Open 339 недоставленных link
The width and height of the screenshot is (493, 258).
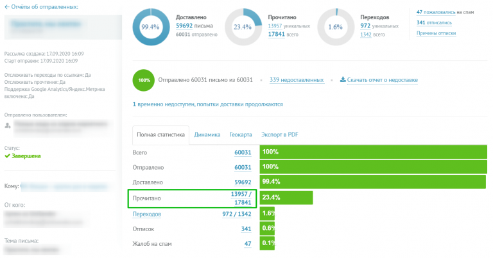click(x=297, y=80)
